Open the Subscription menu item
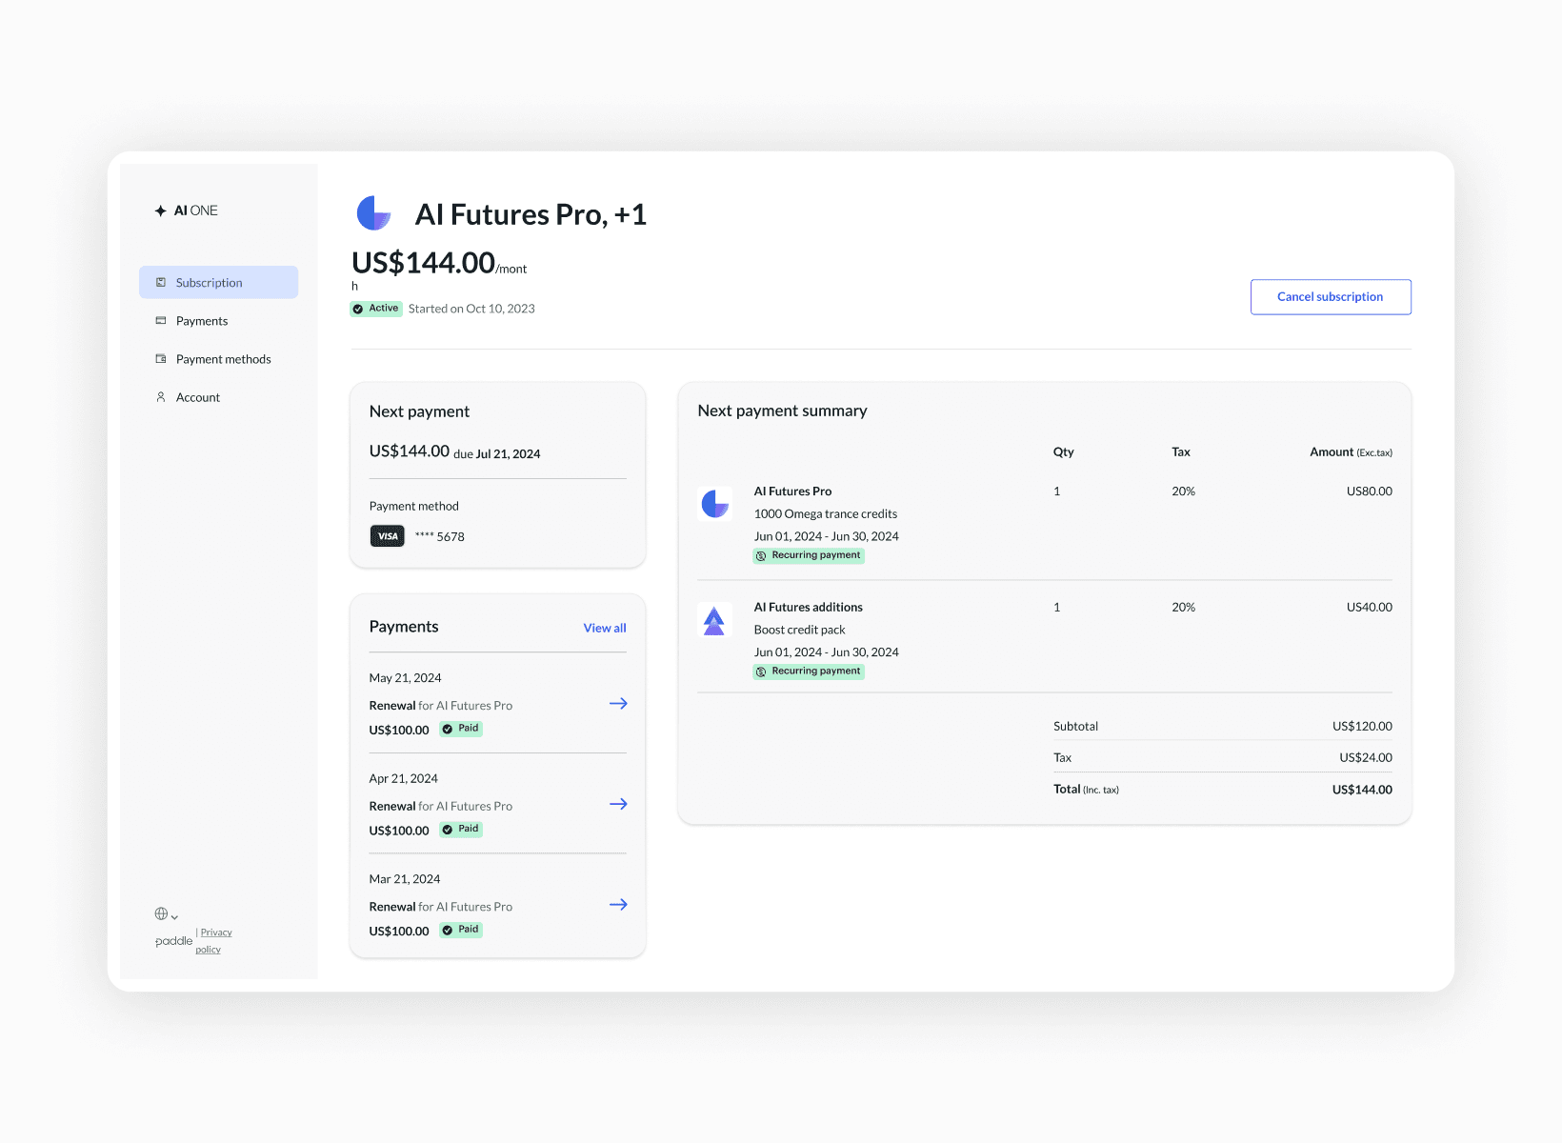 (x=218, y=282)
